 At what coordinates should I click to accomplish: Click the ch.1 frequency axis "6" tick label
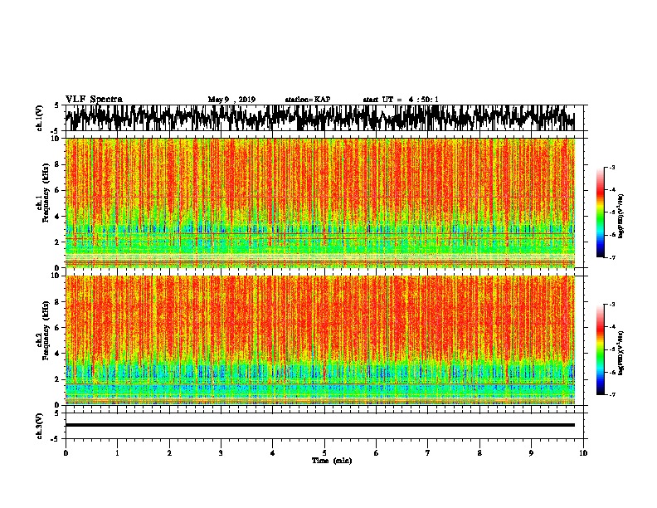coord(58,191)
